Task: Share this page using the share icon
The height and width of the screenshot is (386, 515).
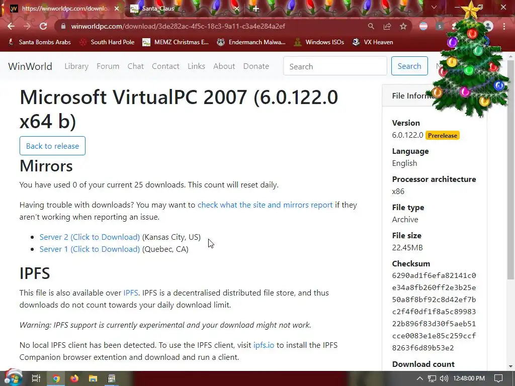Action: click(387, 26)
